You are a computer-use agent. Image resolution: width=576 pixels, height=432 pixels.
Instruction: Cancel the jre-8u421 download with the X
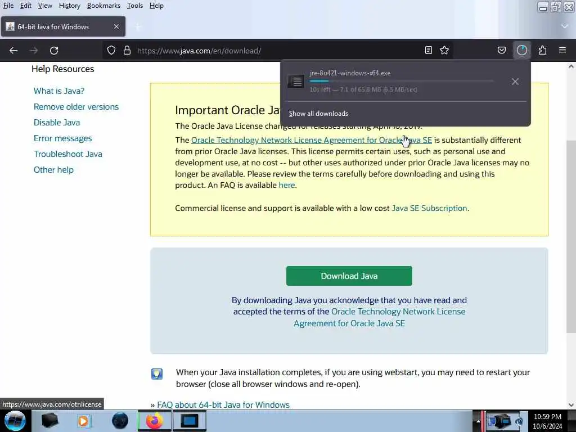coord(515,82)
